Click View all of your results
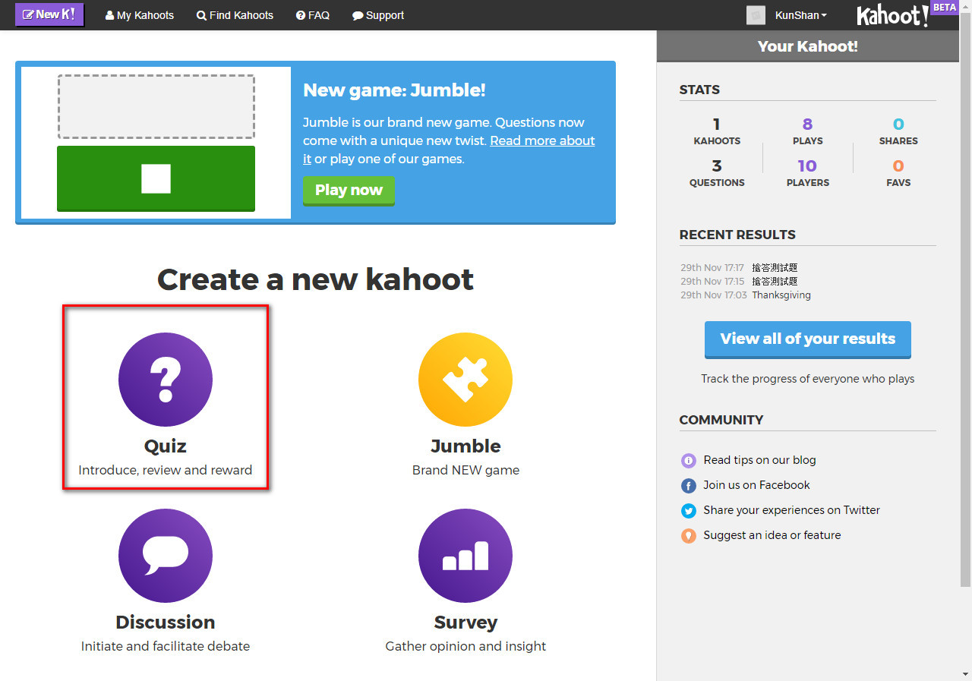Screen dimensions: 972x681 point(807,339)
